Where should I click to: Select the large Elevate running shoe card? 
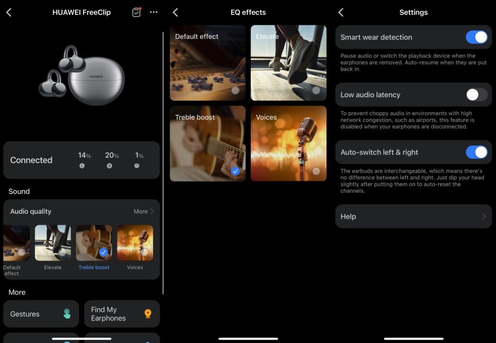pos(289,63)
